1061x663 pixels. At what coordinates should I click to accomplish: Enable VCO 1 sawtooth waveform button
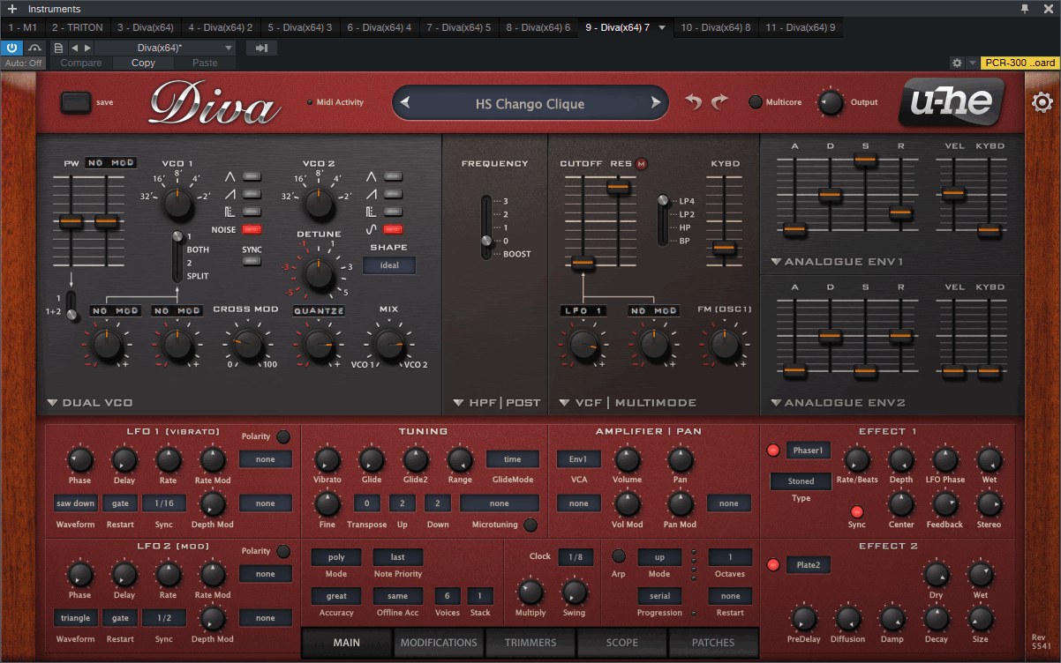point(252,194)
